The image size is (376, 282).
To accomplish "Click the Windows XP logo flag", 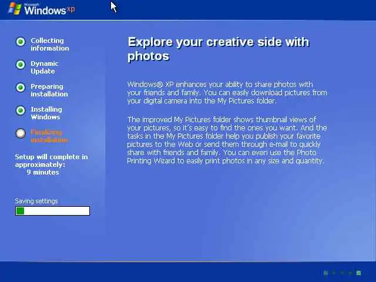I will coord(15,9).
